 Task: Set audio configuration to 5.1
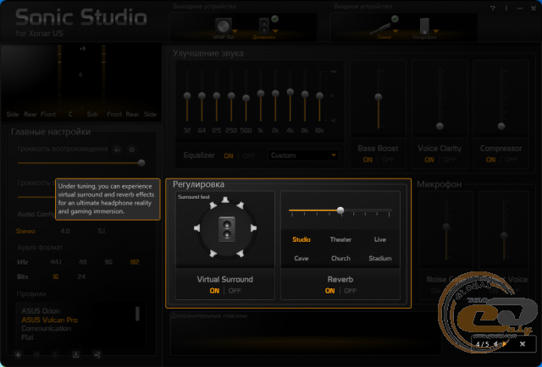click(x=101, y=232)
